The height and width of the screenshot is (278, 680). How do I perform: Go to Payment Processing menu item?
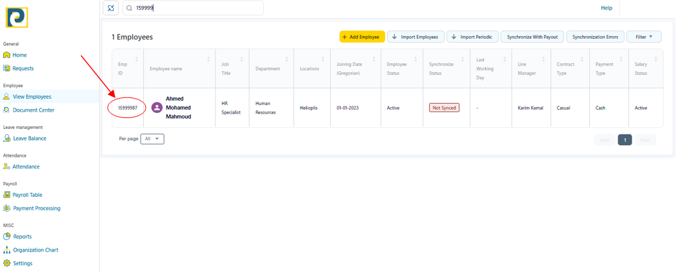pyautogui.click(x=37, y=208)
